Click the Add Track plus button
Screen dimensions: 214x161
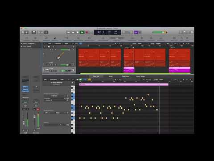[x=45, y=47]
